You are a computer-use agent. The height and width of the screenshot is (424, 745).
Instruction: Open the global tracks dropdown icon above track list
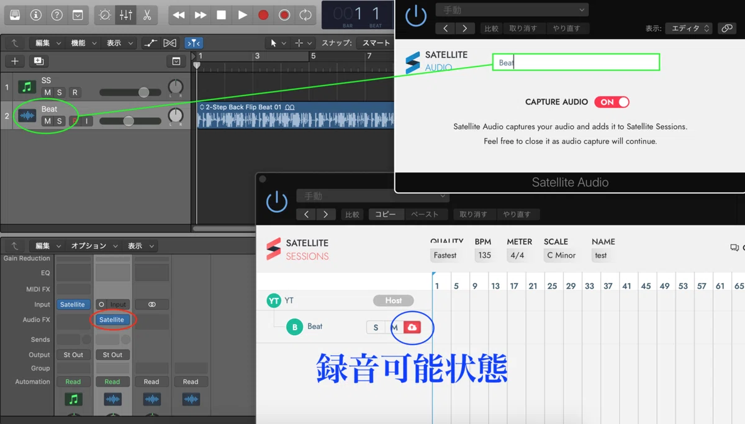click(x=176, y=61)
